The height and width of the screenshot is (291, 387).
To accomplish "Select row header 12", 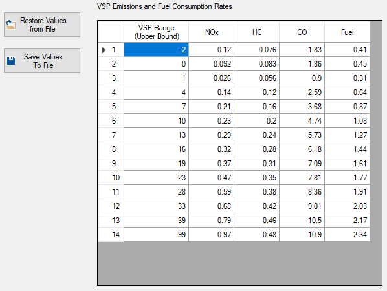I will point(111,206).
